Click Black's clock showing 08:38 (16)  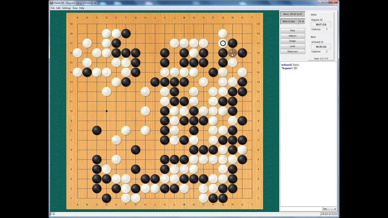321,47
